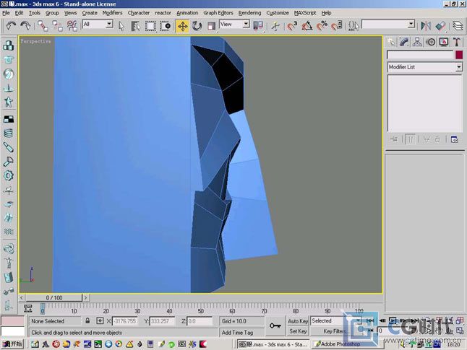
Task: Open the Layer Manager icon
Action: click(458, 26)
